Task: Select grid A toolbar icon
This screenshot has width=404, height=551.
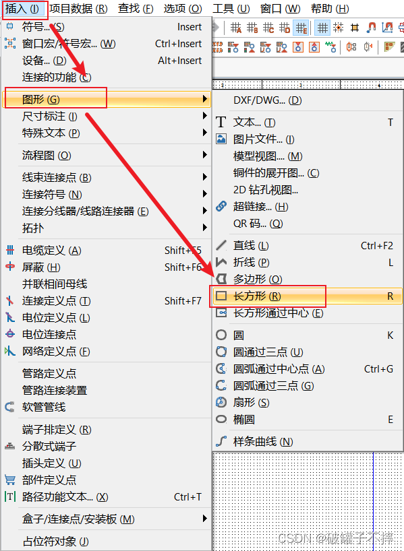Action: [x=236, y=28]
